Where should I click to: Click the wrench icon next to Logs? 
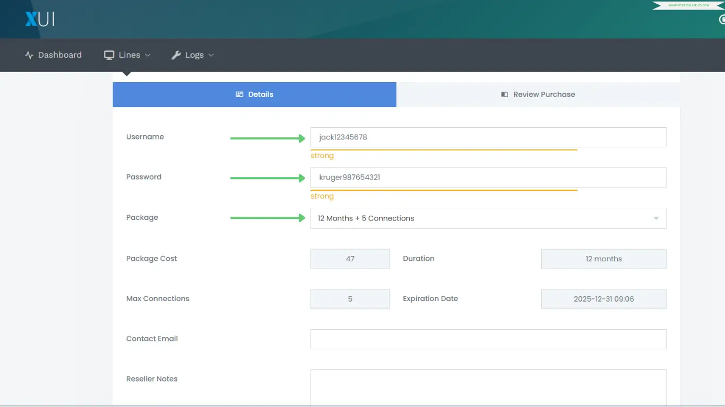[176, 55]
